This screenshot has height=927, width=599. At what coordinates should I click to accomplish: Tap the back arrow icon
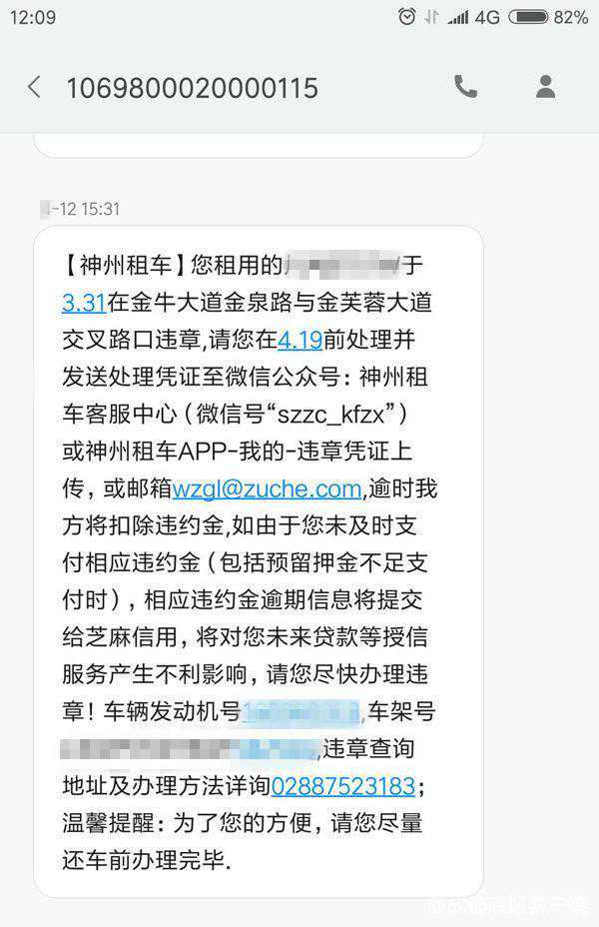click(34, 87)
